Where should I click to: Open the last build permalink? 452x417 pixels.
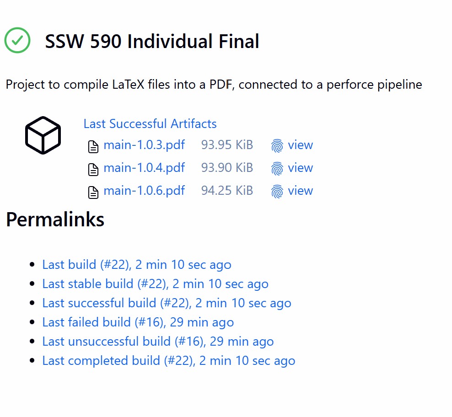point(136,264)
